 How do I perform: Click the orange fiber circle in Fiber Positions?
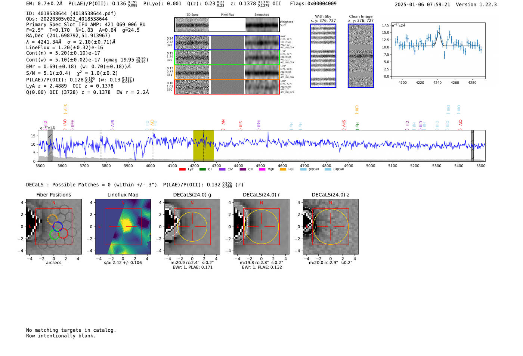52,219
